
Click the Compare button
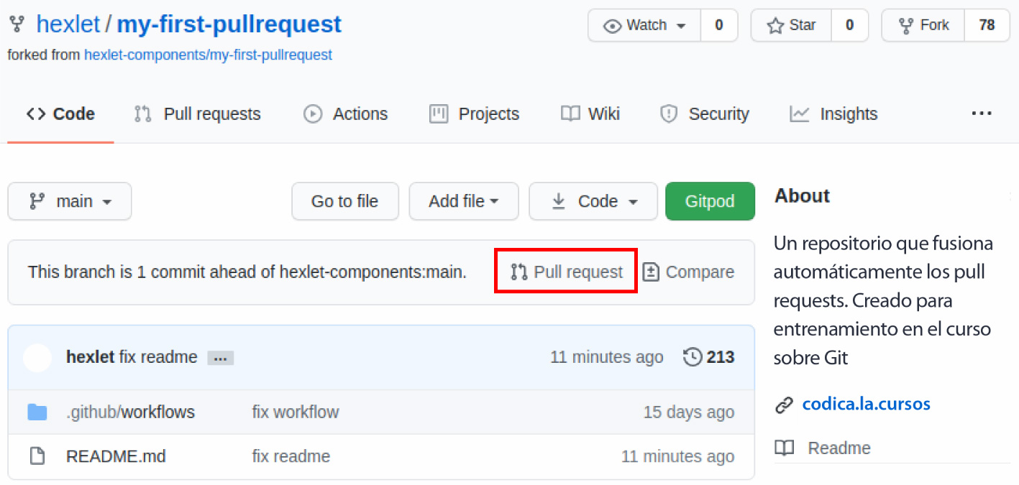tap(688, 272)
